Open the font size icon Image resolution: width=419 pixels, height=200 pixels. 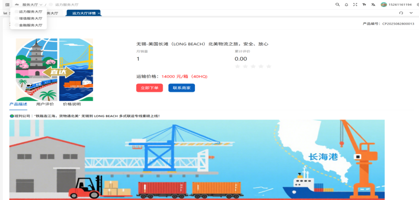pyautogui.click(x=364, y=5)
